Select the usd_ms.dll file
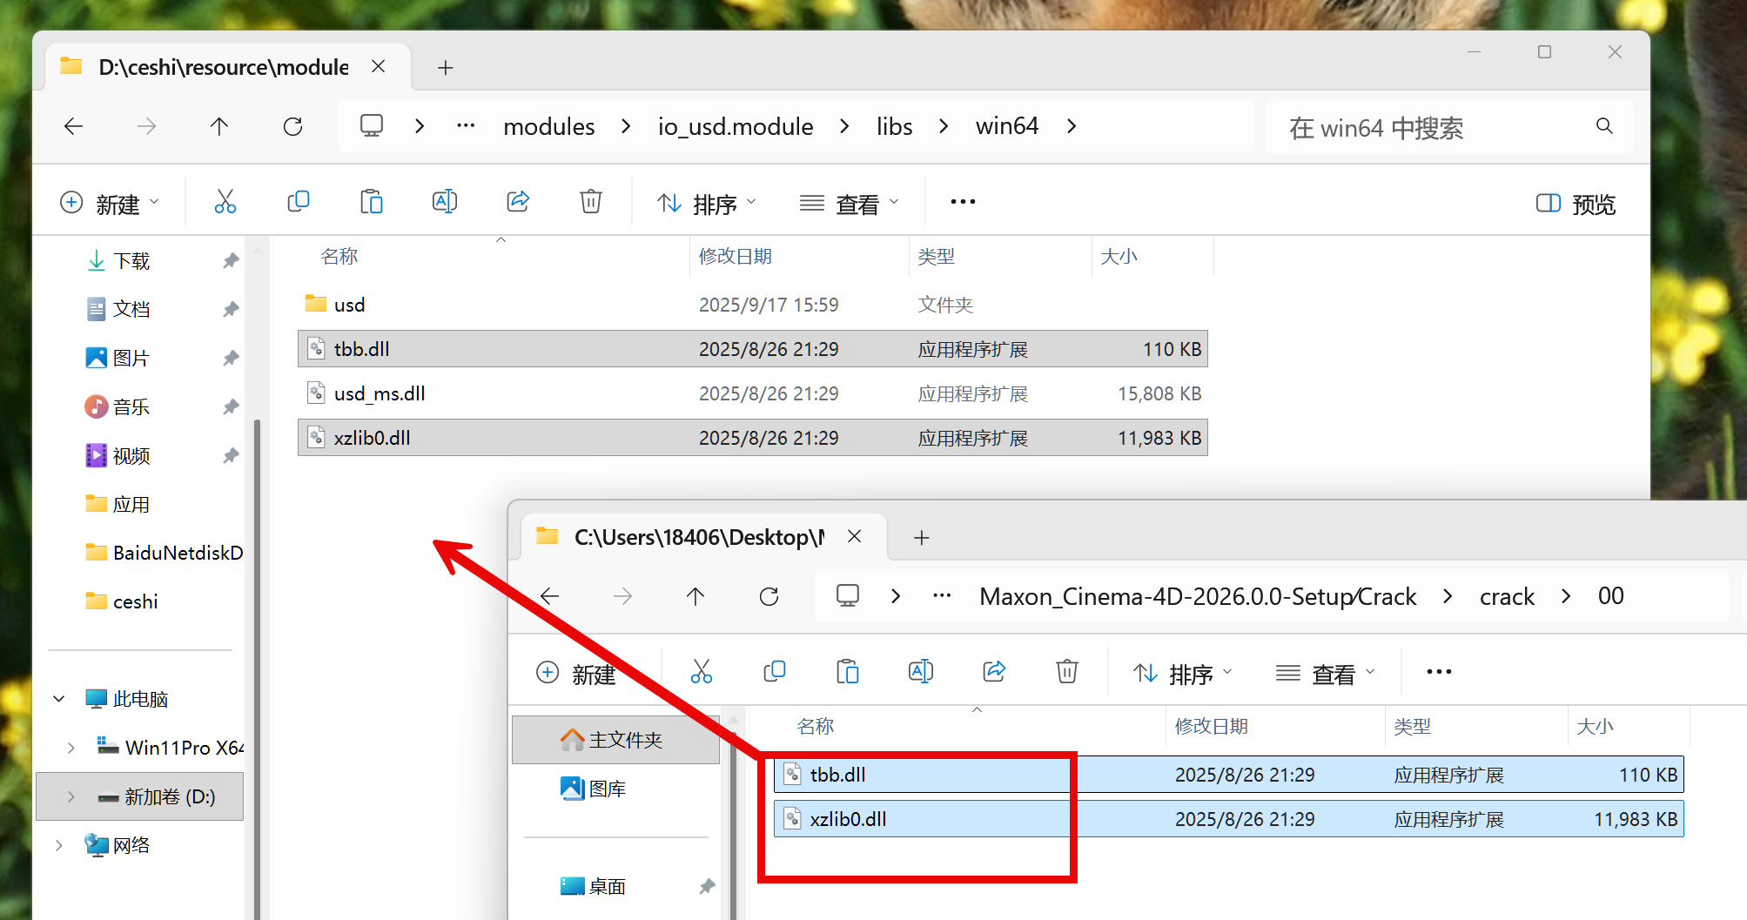The image size is (1747, 920). pyautogui.click(x=380, y=393)
